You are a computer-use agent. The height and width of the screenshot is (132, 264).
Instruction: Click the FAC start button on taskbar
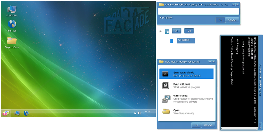coord(6,113)
